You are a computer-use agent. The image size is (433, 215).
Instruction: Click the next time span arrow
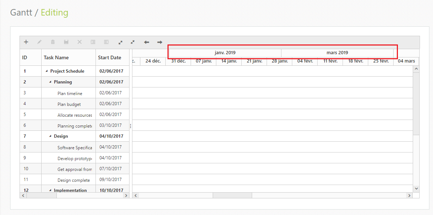tap(159, 42)
